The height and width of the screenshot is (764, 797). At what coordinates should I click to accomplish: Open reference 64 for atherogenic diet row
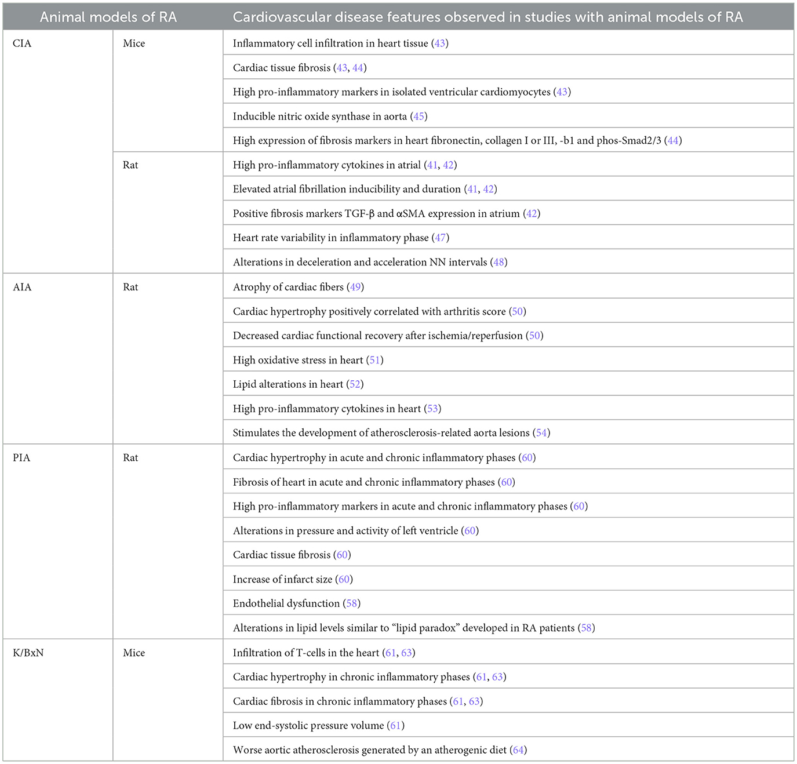[519, 750]
